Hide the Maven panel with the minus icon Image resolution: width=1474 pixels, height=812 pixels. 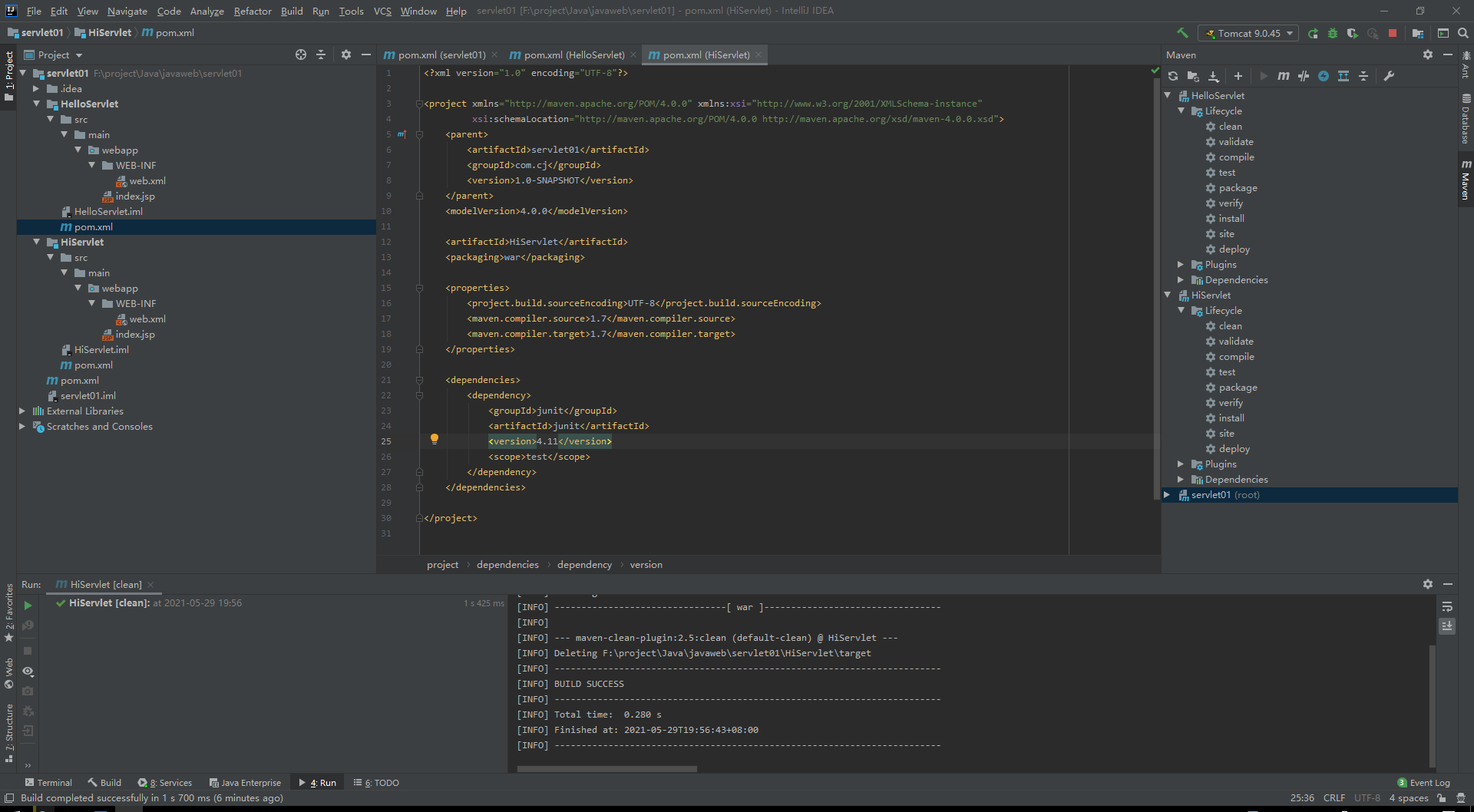(1448, 54)
